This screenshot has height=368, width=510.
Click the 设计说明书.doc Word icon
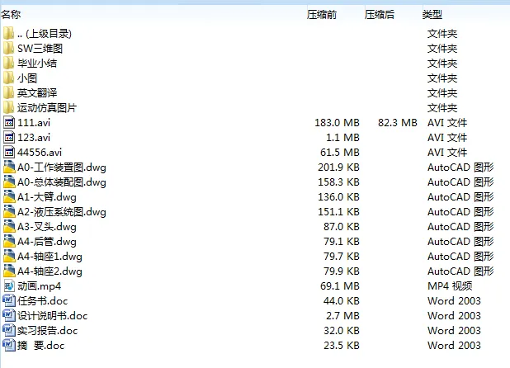coord(9,316)
